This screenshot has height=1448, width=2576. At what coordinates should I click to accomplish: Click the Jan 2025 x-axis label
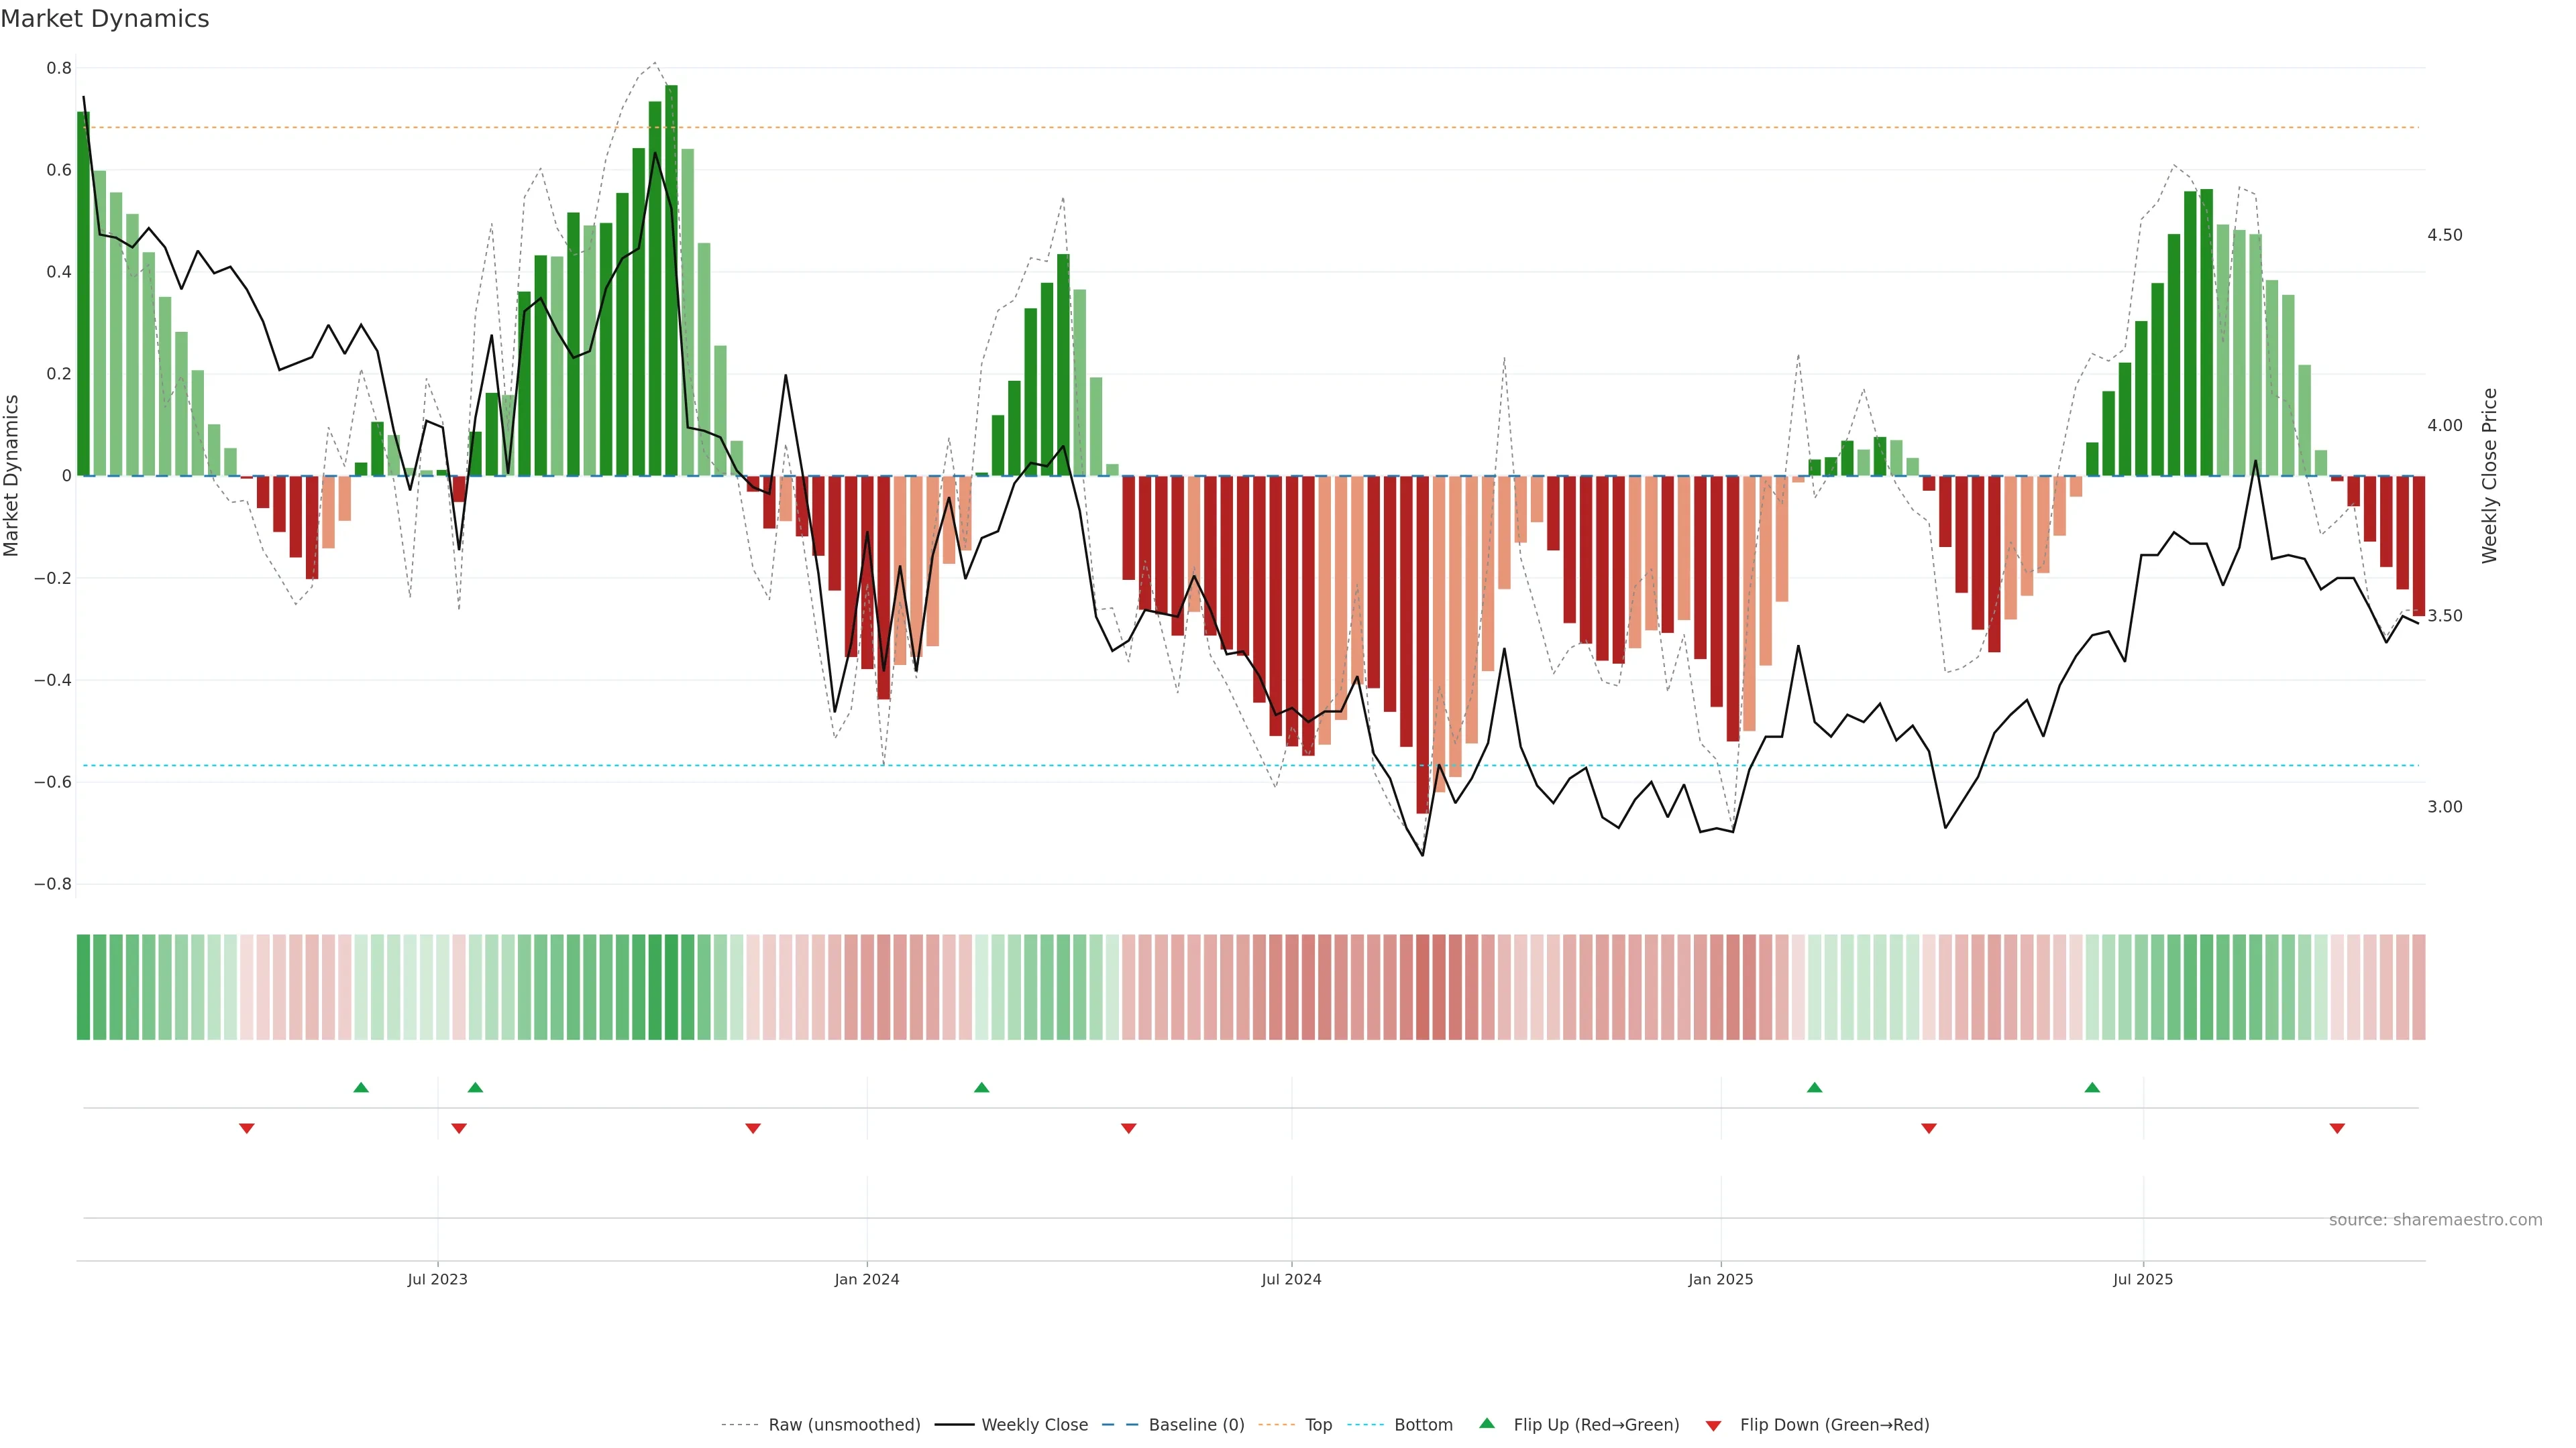click(x=1720, y=1279)
